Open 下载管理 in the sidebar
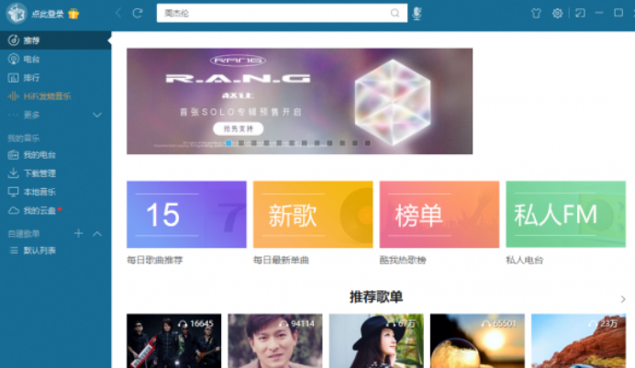Viewport: 635px width, 368px height. click(39, 173)
